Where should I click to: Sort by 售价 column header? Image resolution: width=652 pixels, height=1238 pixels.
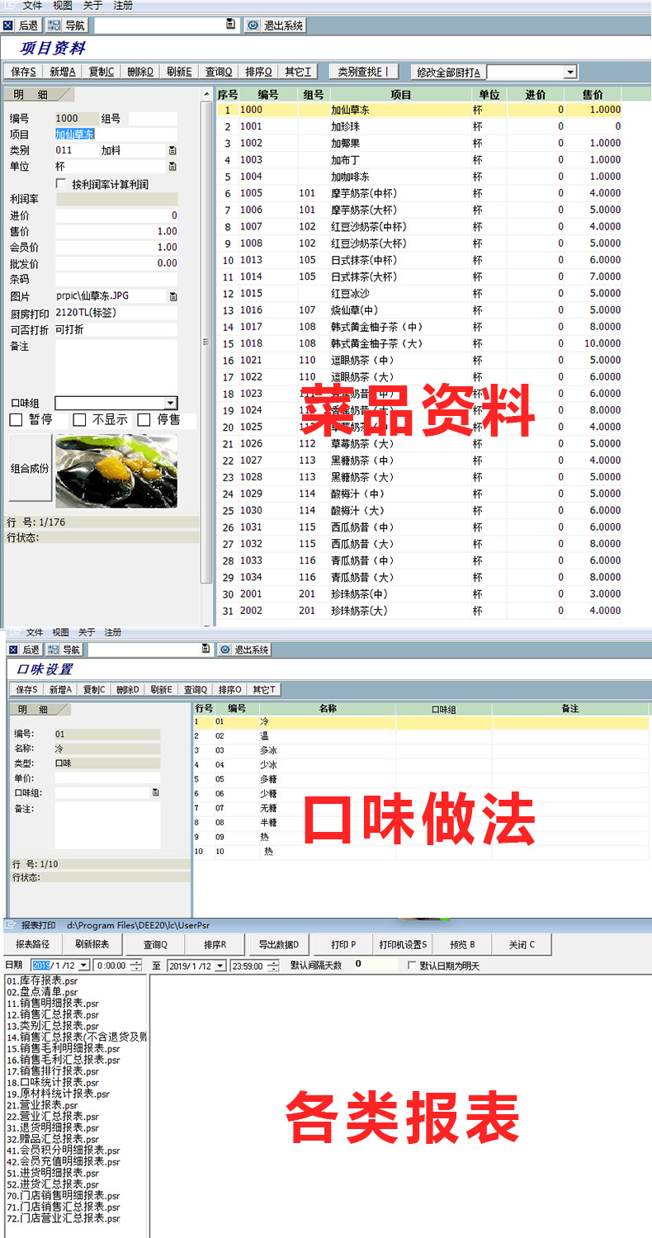pyautogui.click(x=593, y=95)
